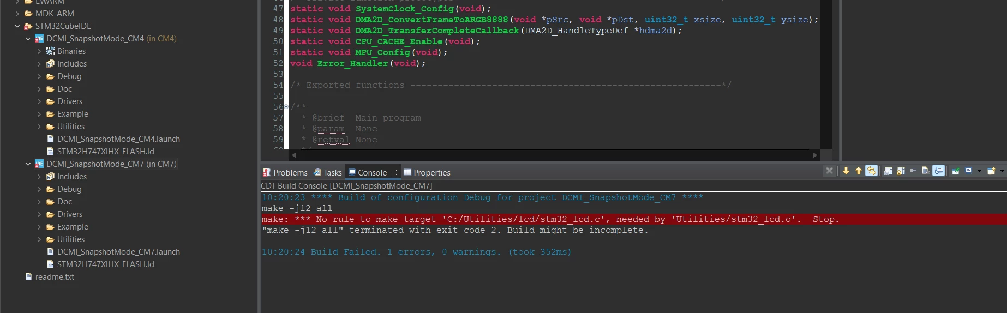This screenshot has width=1007, height=313.
Task: Collapse the DCMI_SnapshotMode_CM7 project node
Action: pyautogui.click(x=28, y=164)
